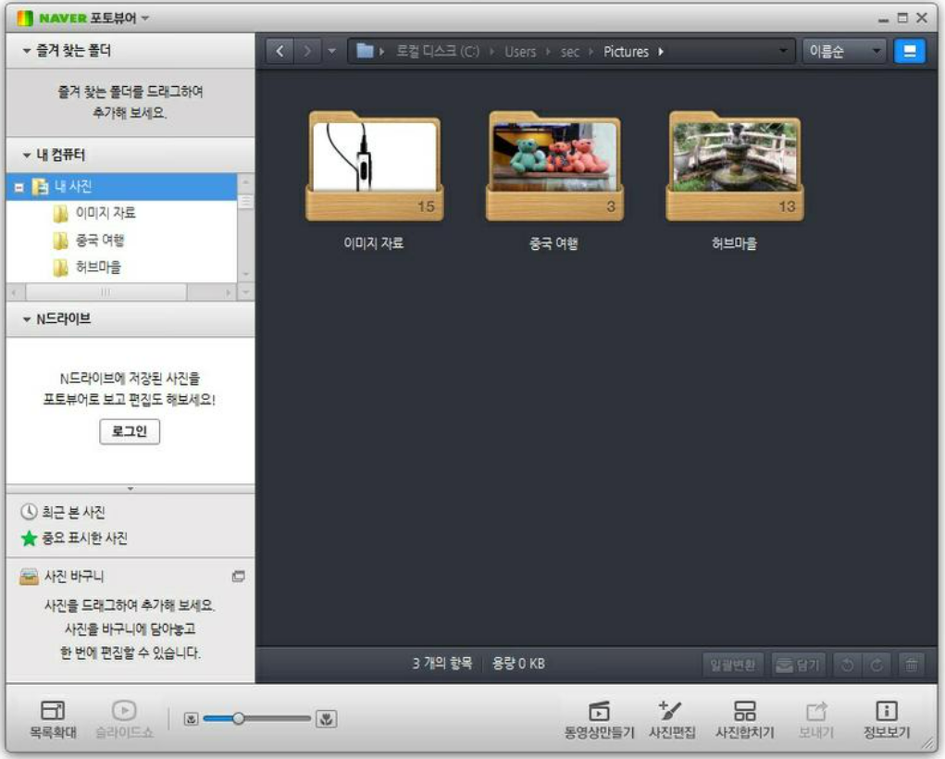Click the rotate right icon

877,665
